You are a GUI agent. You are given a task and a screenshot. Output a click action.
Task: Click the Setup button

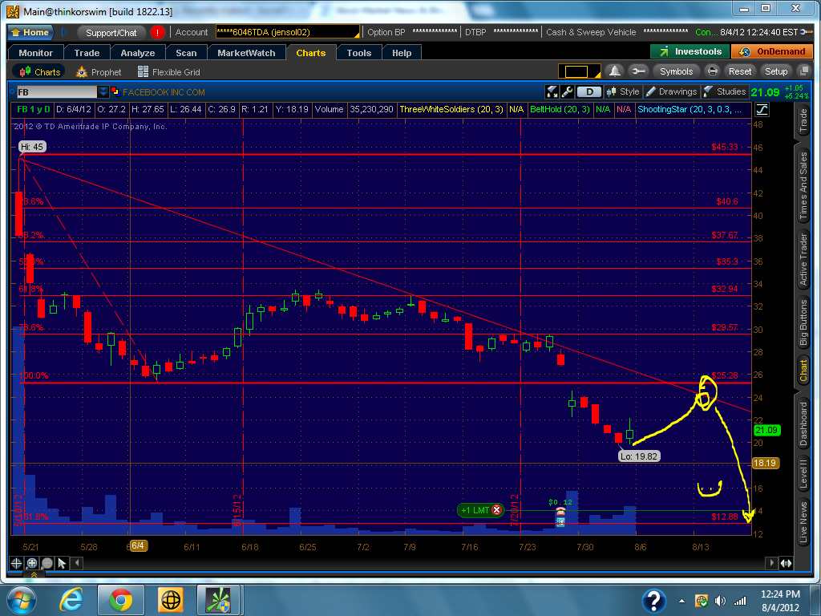coord(776,71)
